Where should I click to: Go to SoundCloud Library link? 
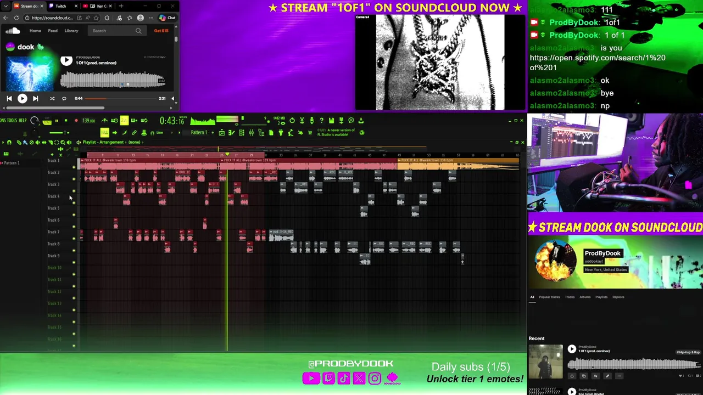click(x=71, y=31)
